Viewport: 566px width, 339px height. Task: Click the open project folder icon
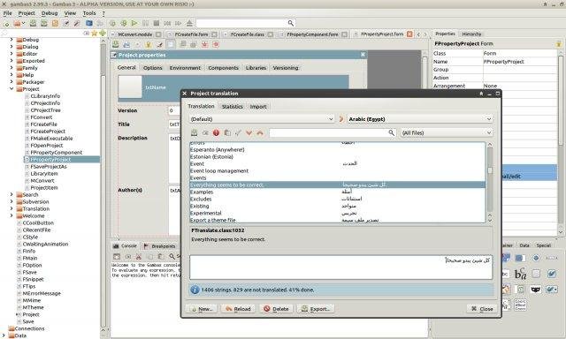click(17, 24)
